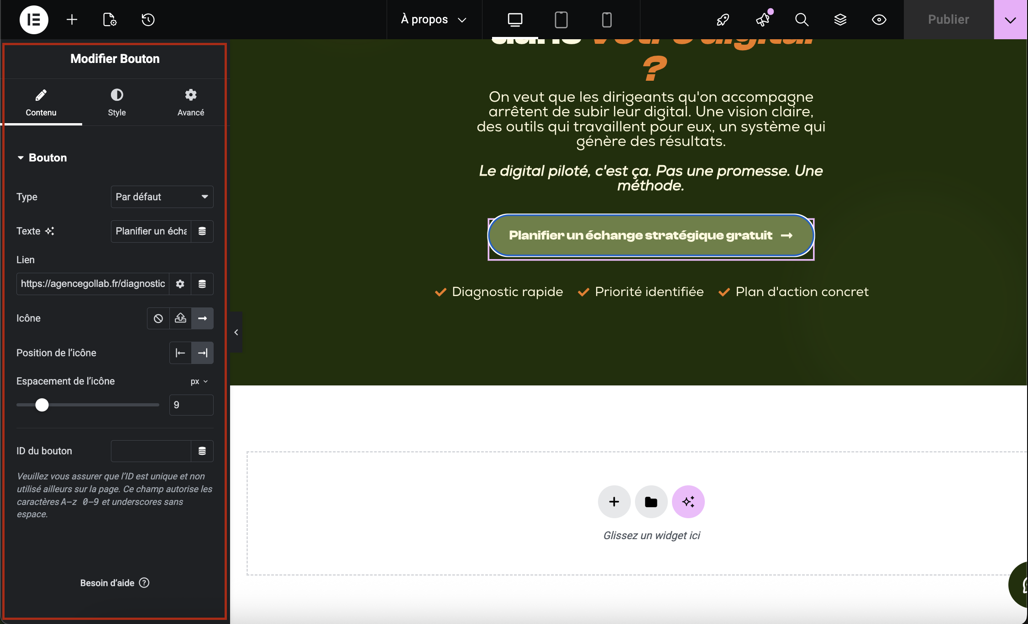This screenshot has width=1028, height=624.
Task: Open the Elementor logo menu
Action: pyautogui.click(x=34, y=20)
